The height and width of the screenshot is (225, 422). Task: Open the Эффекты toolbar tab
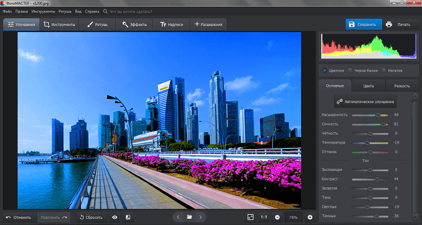pos(134,24)
